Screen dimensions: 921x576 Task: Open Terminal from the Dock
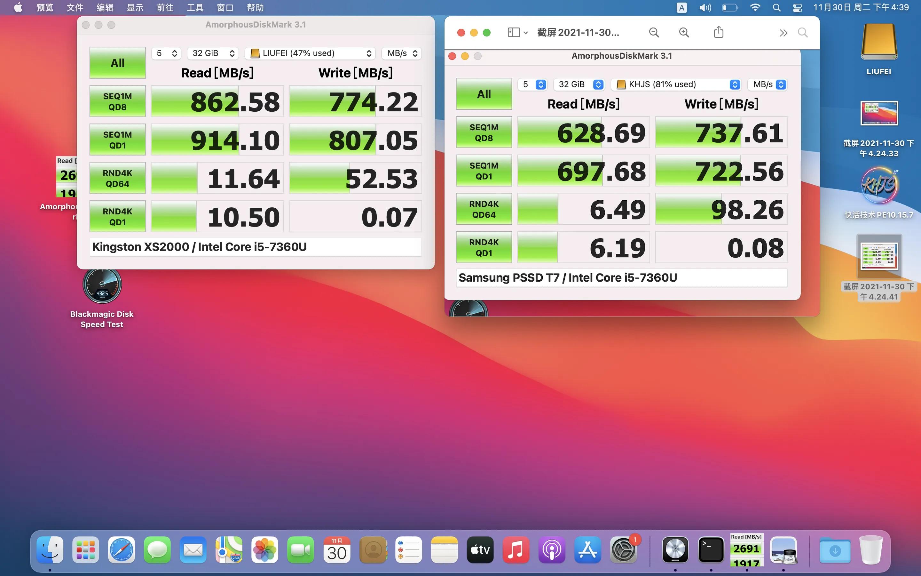click(711, 550)
